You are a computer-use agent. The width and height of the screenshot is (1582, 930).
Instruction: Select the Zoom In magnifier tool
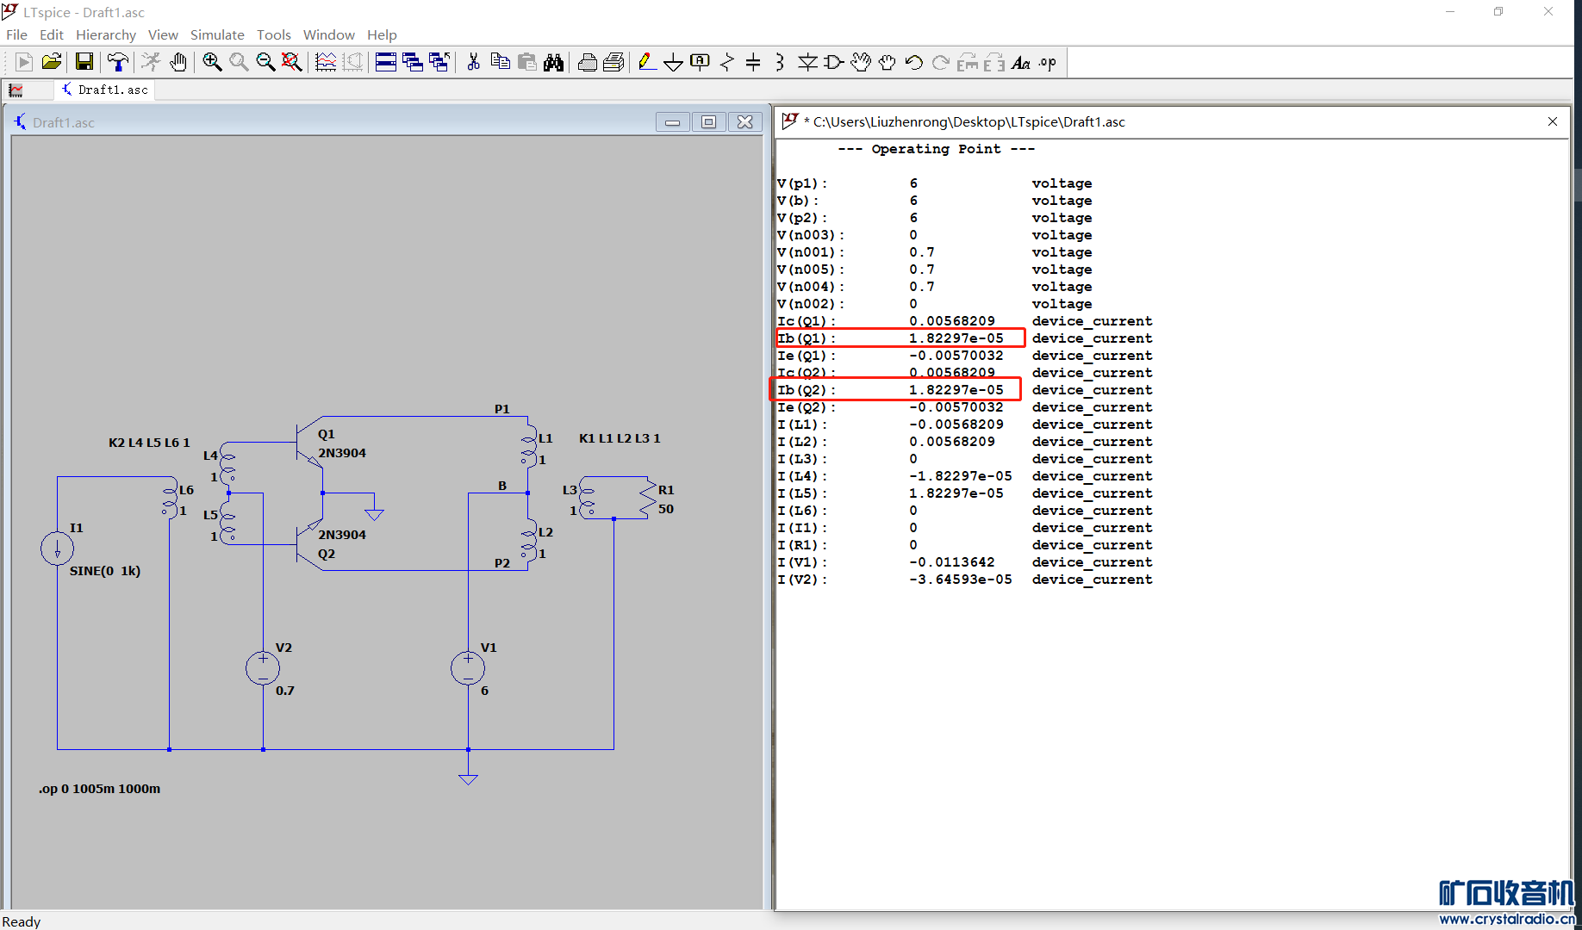[x=212, y=62]
